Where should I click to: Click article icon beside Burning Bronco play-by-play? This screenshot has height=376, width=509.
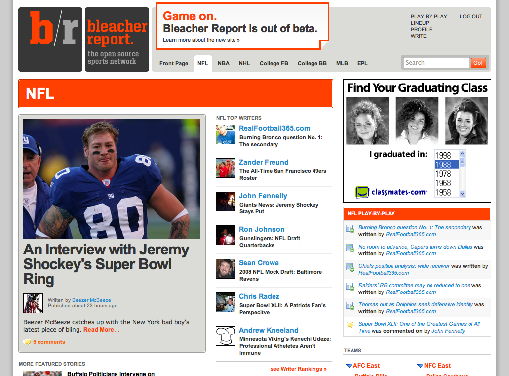point(350,229)
